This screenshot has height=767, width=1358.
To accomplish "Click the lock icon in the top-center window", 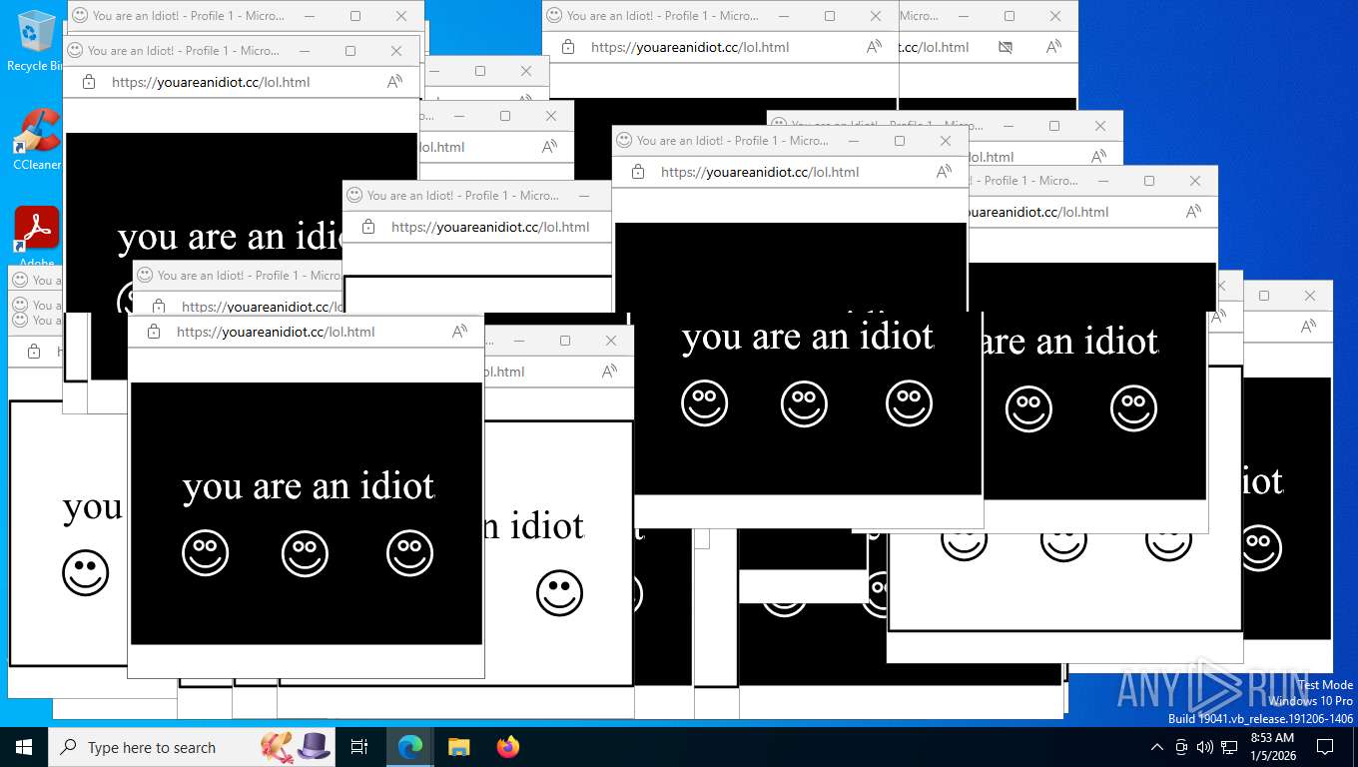I will pos(568,47).
